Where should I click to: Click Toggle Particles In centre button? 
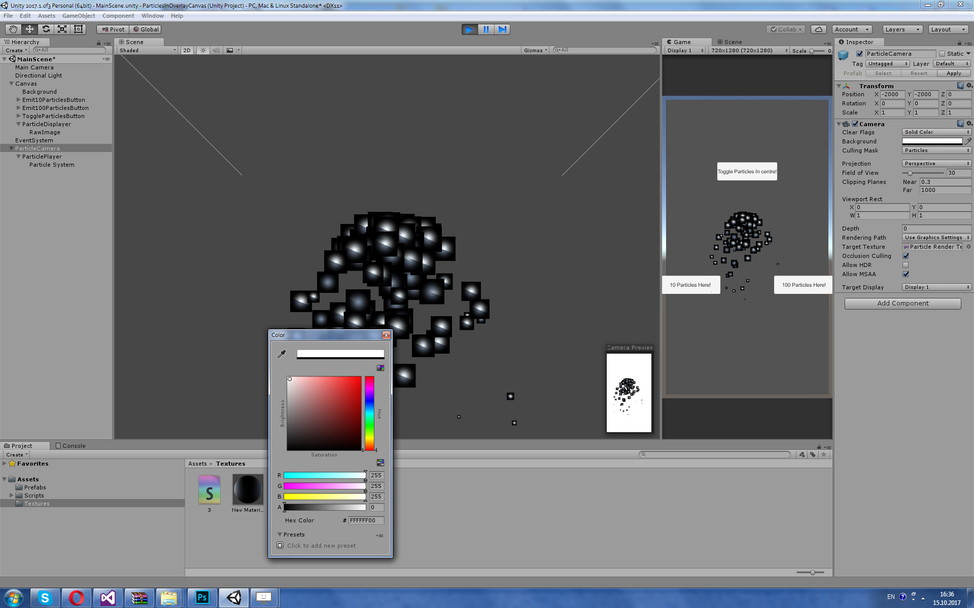pos(747,171)
